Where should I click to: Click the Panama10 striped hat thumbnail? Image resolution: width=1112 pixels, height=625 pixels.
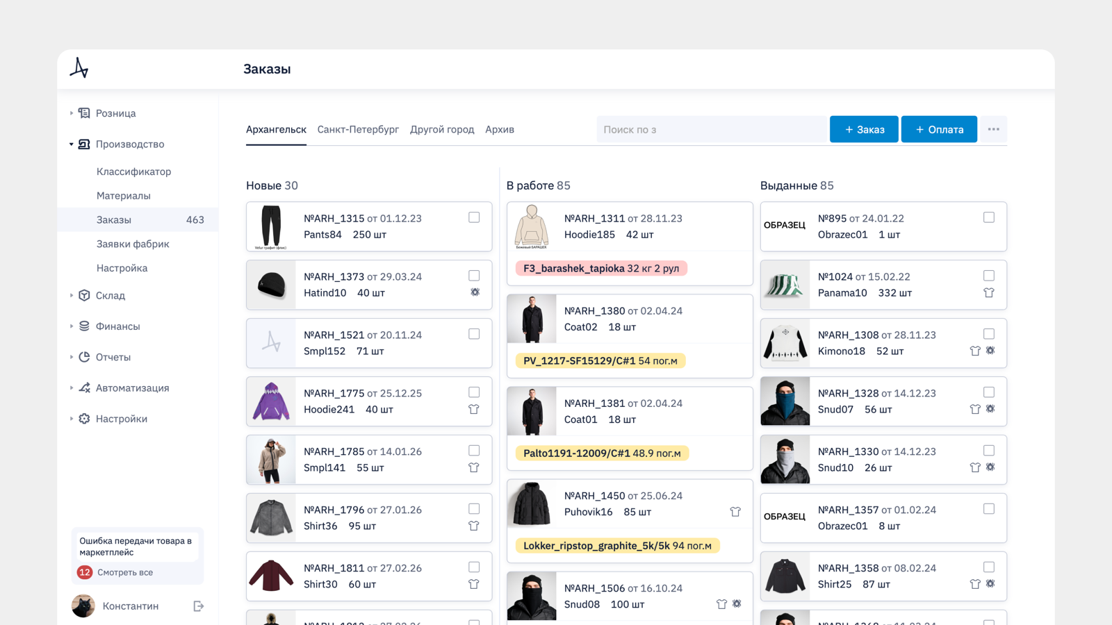pos(785,285)
